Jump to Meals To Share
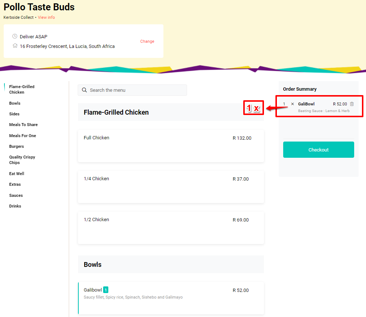Viewport: 366px width, 317px height. point(23,125)
